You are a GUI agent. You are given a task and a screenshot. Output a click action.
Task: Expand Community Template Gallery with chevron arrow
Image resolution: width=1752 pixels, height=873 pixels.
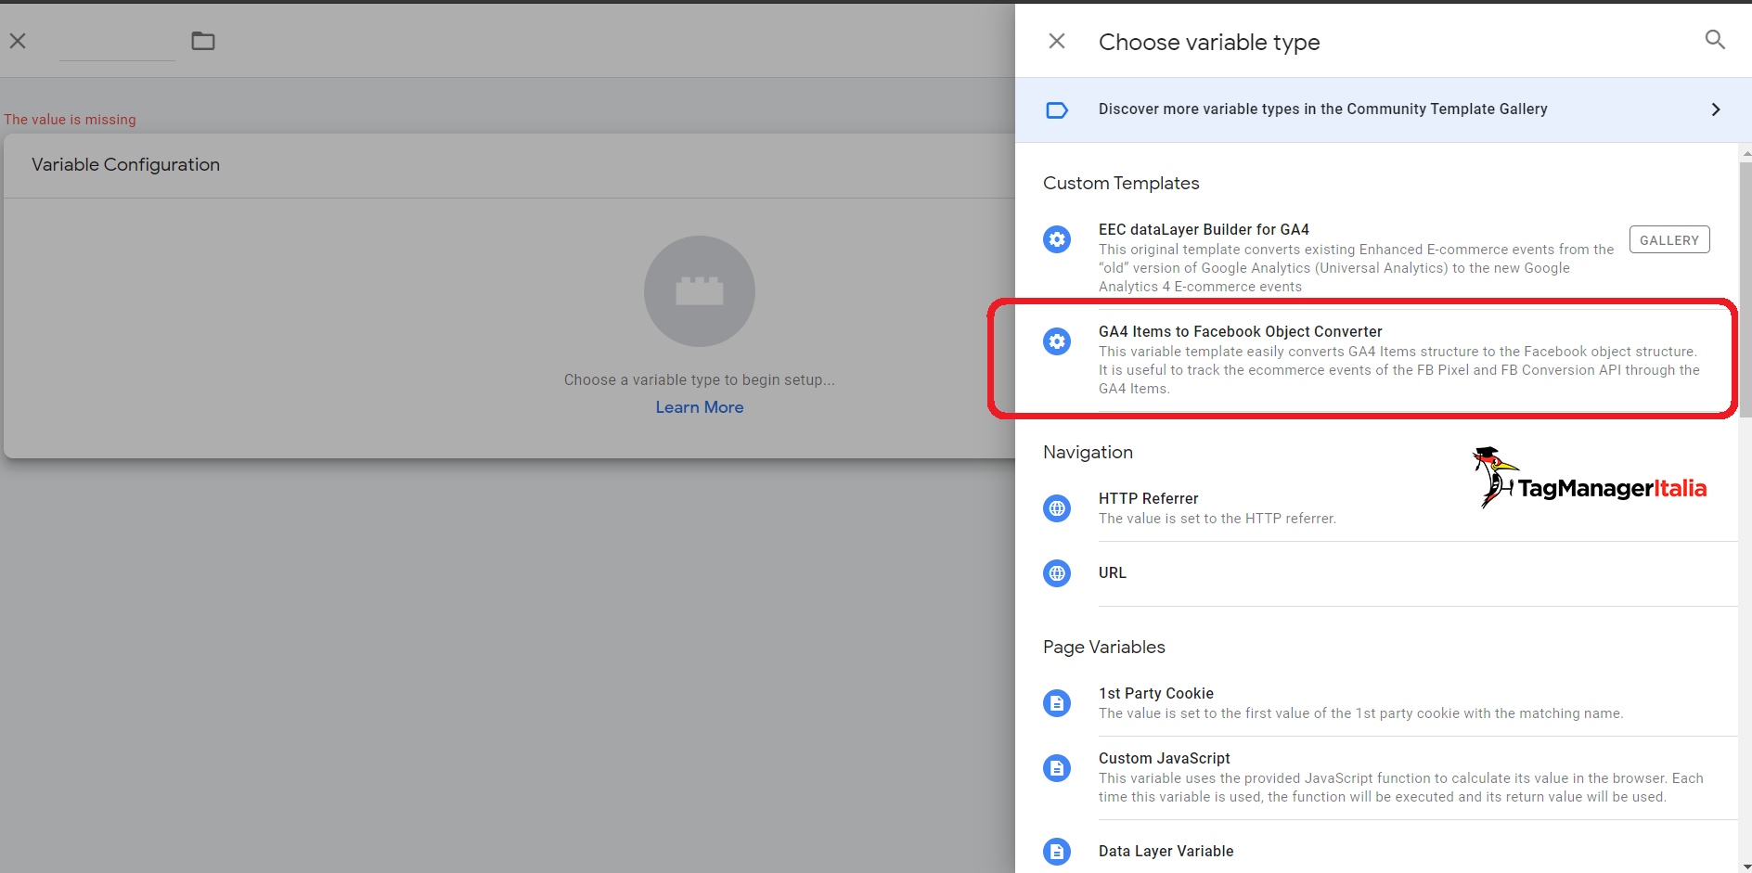click(1715, 109)
